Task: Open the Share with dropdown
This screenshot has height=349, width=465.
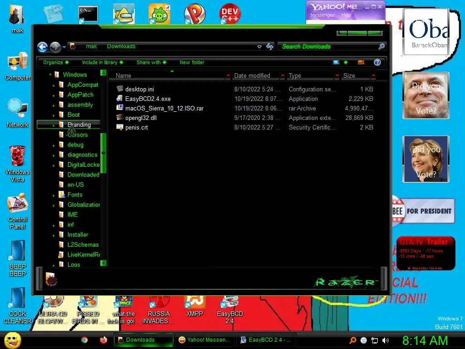Action: (151, 62)
